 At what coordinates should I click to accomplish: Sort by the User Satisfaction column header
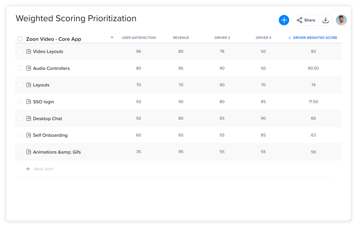point(139,37)
